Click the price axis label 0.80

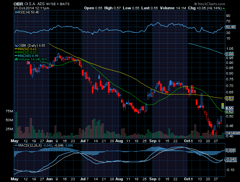230,73
